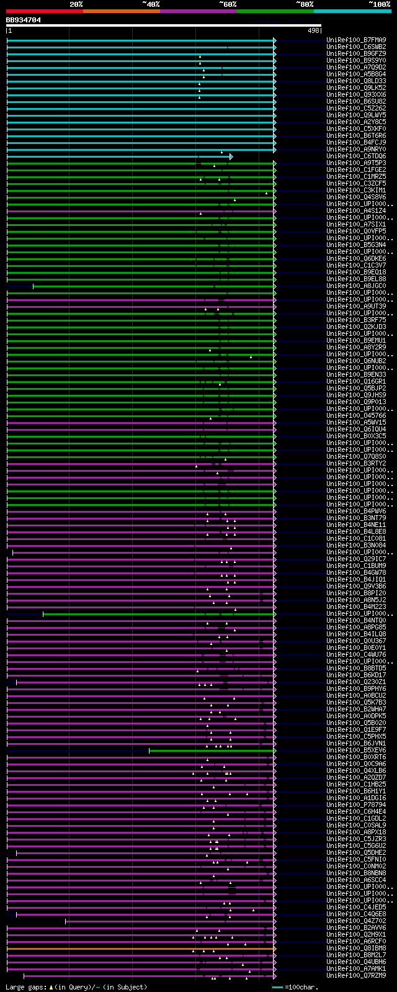
Task: Open the UniRef100_Q16GR1 entry
Action: [x=356, y=382]
